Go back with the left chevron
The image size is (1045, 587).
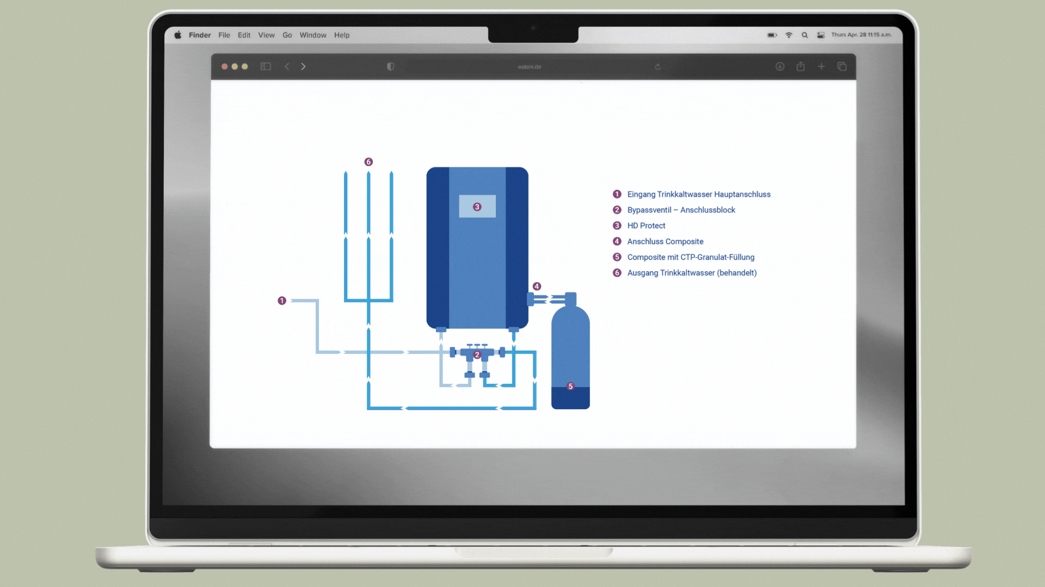287,66
